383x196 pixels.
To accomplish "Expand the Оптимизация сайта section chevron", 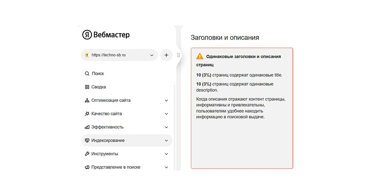I will click(x=166, y=101).
